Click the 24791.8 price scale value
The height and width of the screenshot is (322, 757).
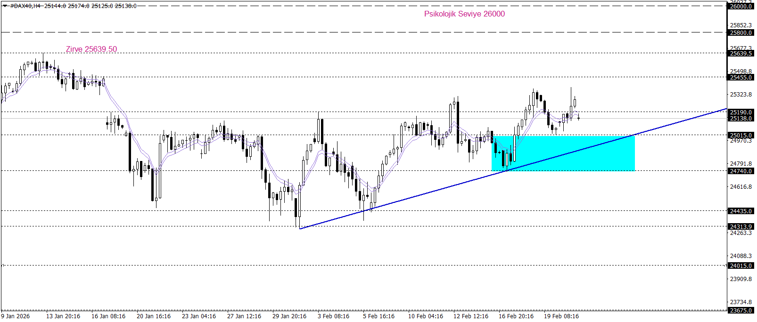(x=741, y=164)
